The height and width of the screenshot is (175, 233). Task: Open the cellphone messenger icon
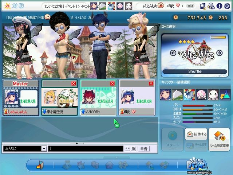(x=203, y=6)
